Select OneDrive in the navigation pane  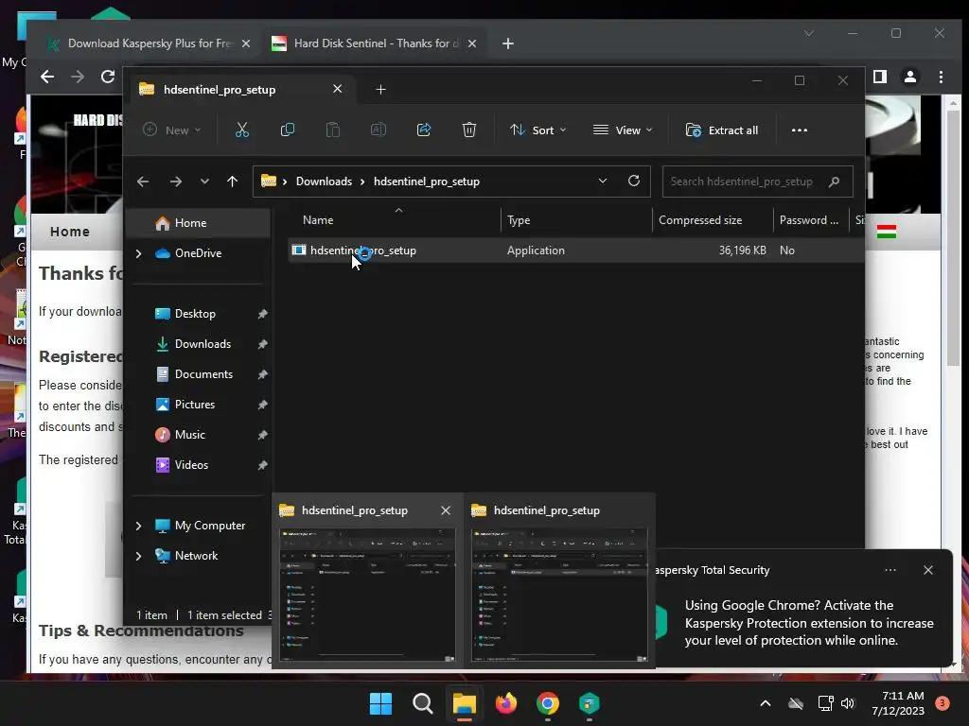coord(199,253)
